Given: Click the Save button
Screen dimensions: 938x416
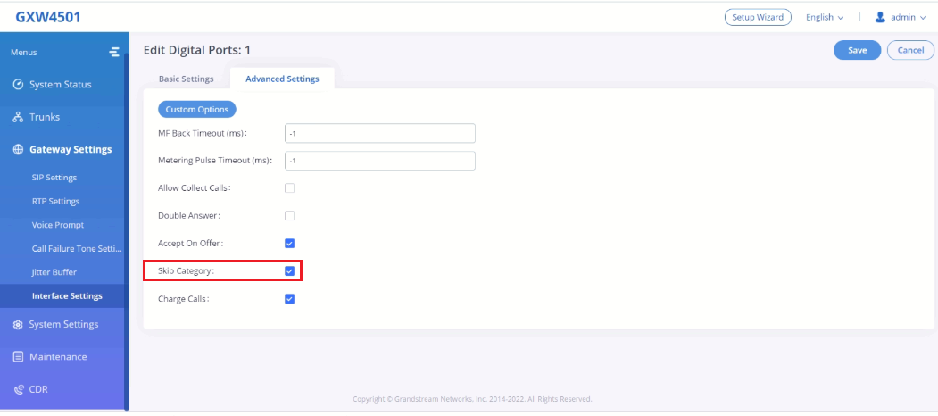Looking at the screenshot, I should [x=858, y=50].
